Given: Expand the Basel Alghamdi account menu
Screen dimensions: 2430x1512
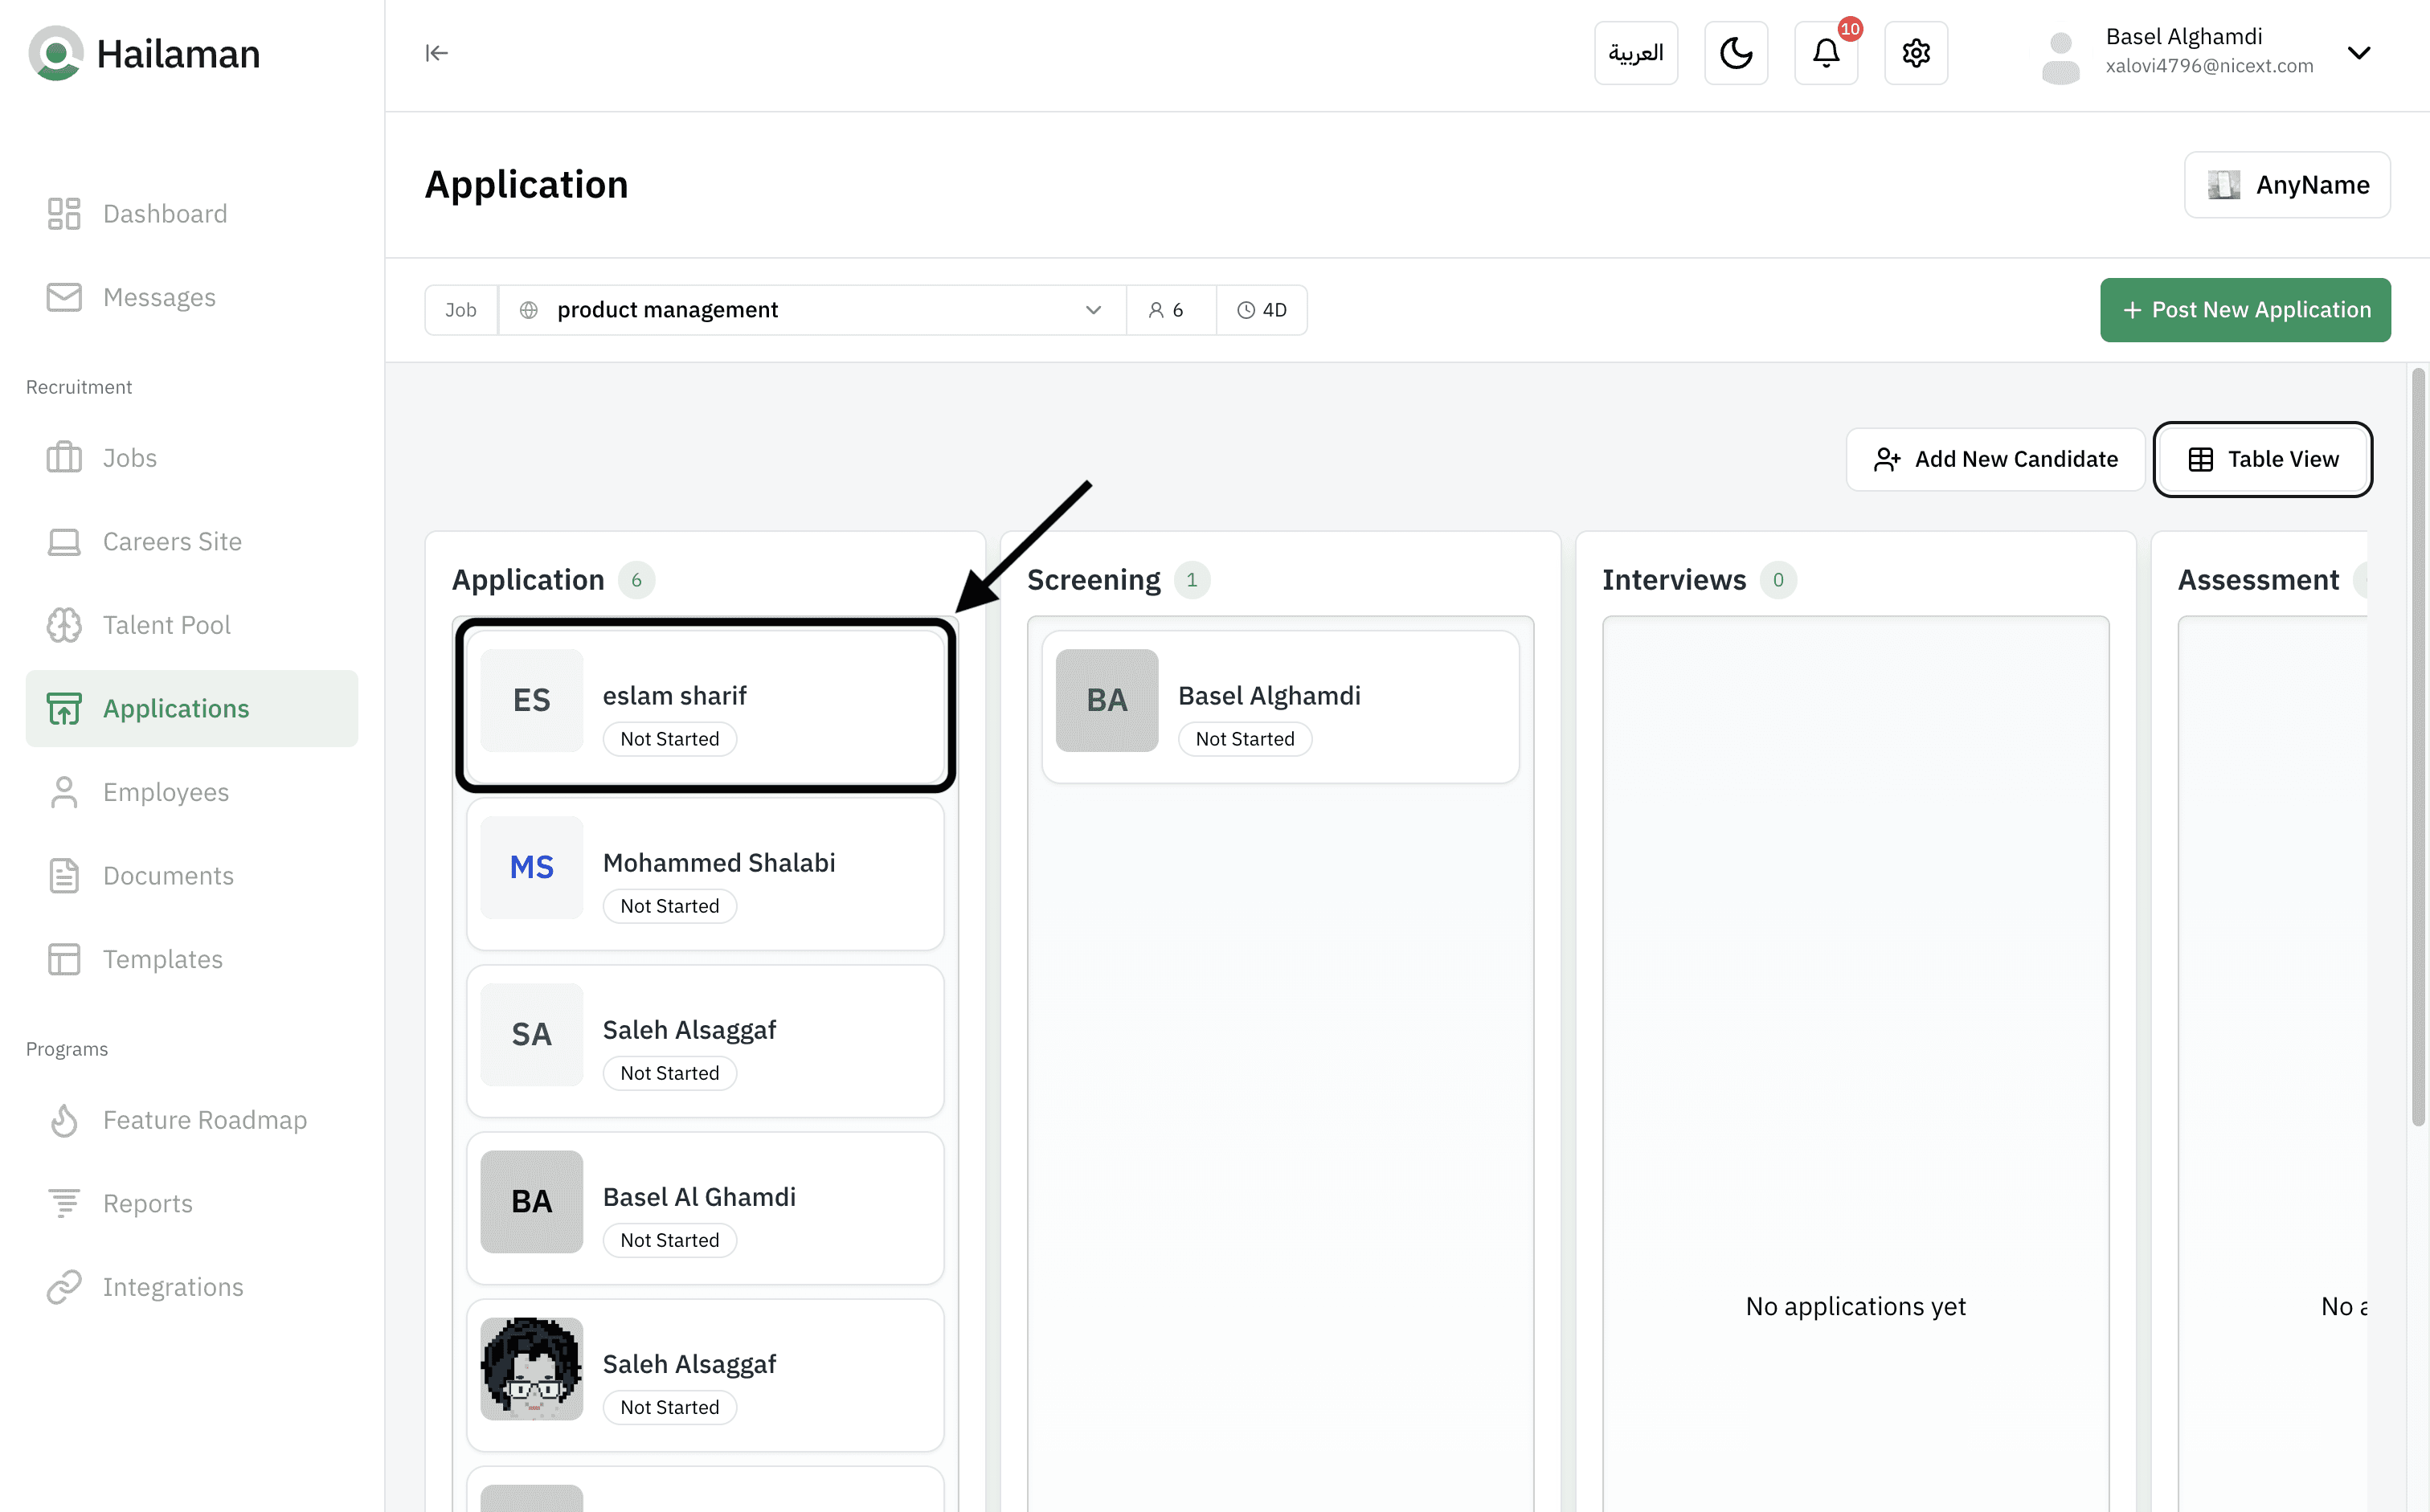Looking at the screenshot, I should click(2358, 53).
